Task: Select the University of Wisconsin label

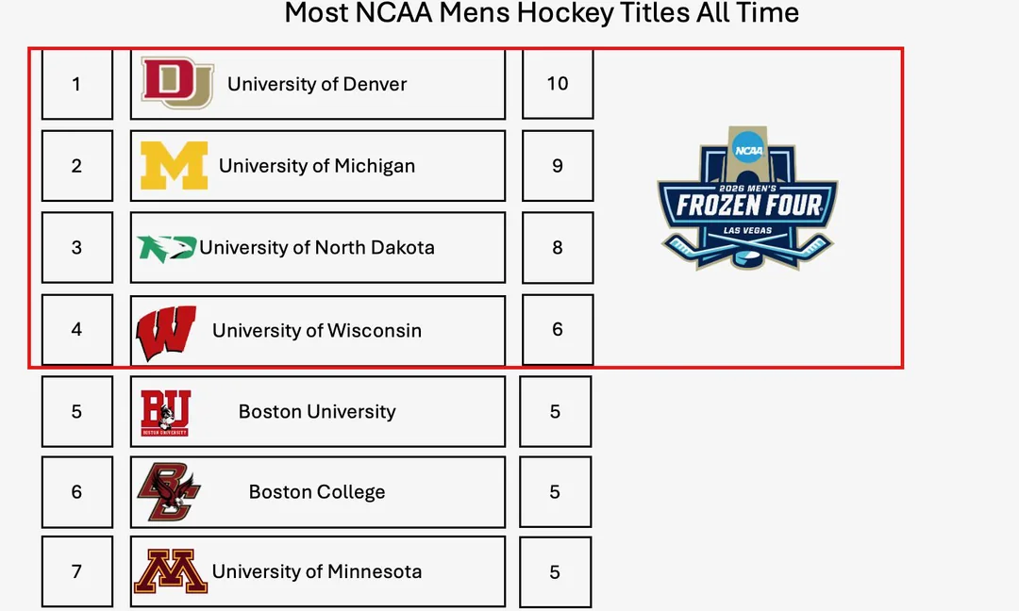Action: (317, 331)
